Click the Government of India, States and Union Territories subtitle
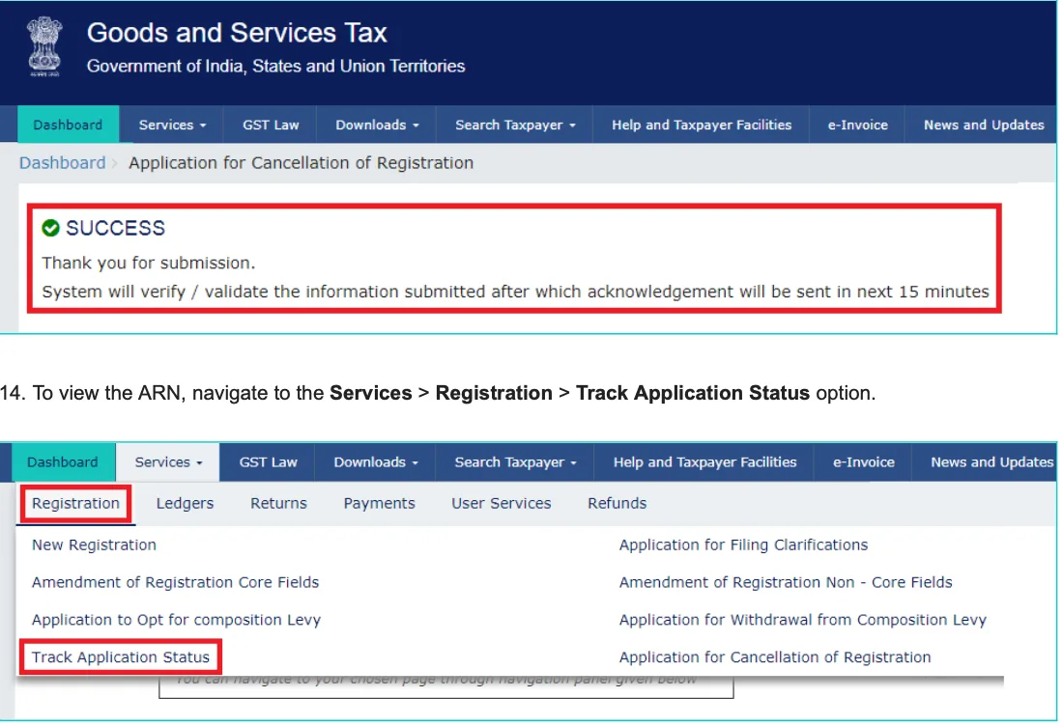This screenshot has height=726, width=1063. pos(276,66)
